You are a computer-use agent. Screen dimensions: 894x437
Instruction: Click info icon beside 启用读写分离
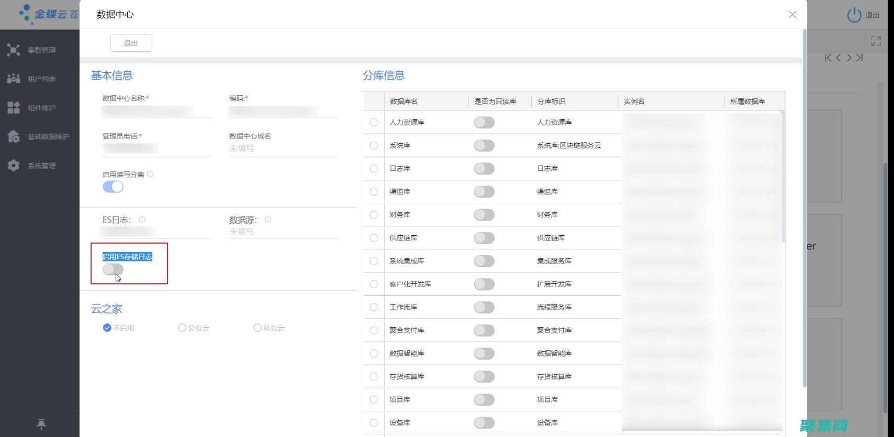point(150,175)
